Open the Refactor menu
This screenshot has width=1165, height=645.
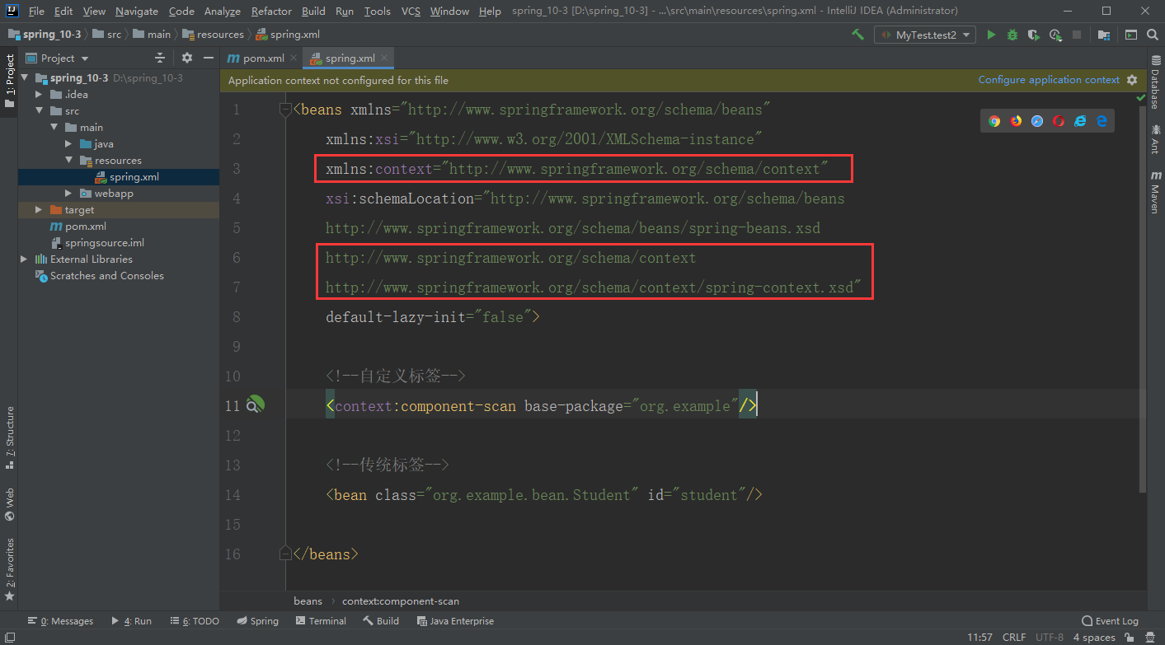click(x=272, y=11)
